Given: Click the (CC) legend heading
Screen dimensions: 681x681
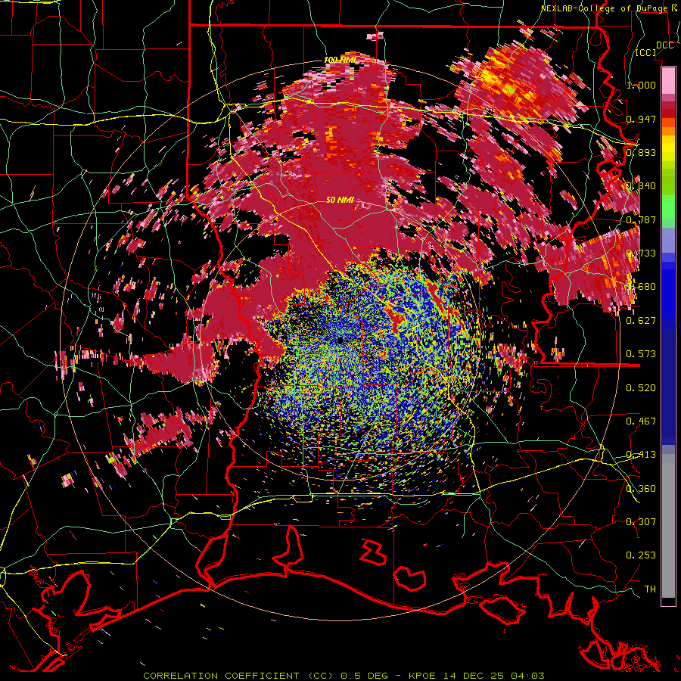Looking at the screenshot, I should pyautogui.click(x=646, y=52).
